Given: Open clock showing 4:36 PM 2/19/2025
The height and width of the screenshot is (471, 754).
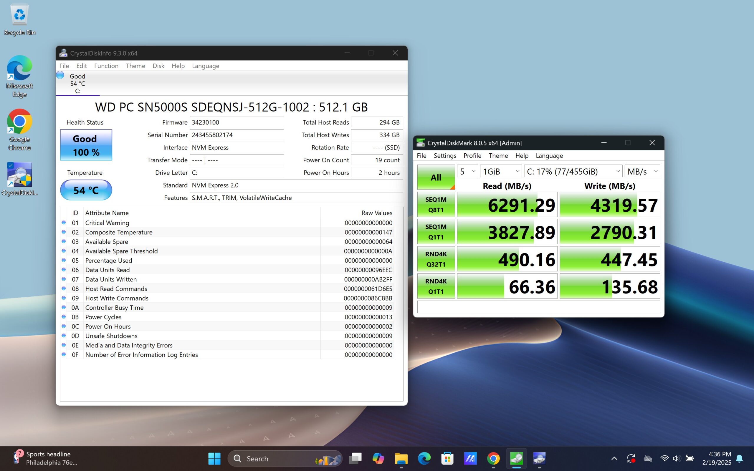Looking at the screenshot, I should pyautogui.click(x=717, y=458).
